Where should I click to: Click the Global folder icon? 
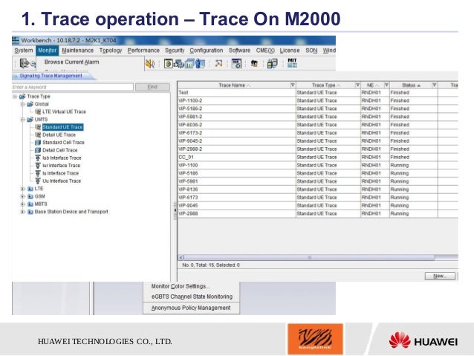point(30,104)
